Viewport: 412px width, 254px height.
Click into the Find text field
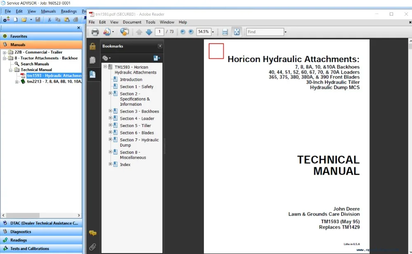tap(265, 32)
